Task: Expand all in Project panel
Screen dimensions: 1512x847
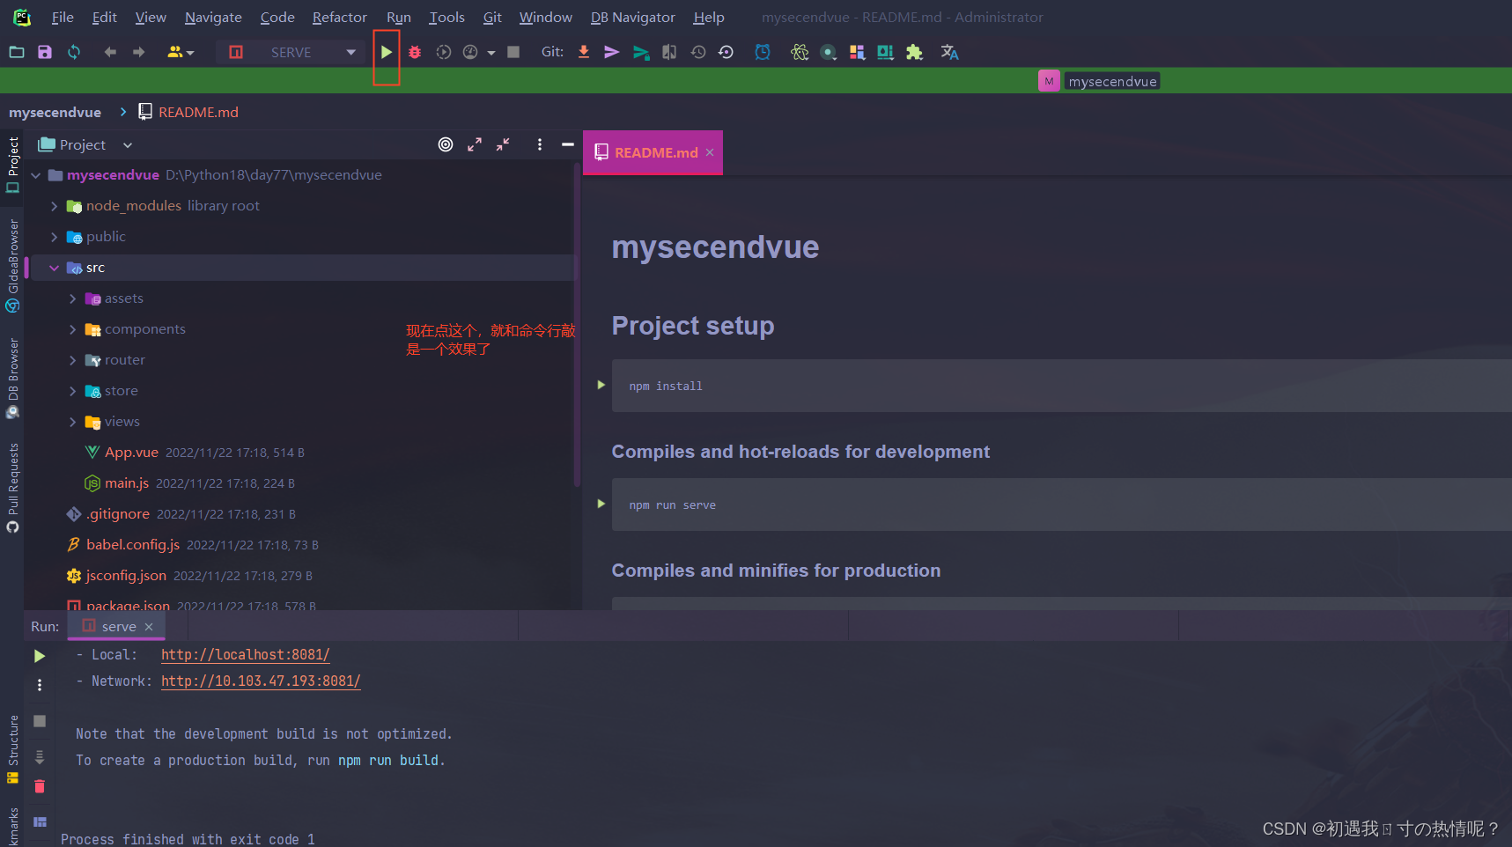Action: 475,145
